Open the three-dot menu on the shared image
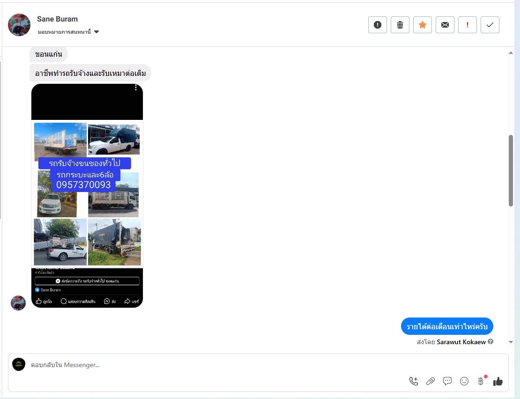 [x=136, y=88]
